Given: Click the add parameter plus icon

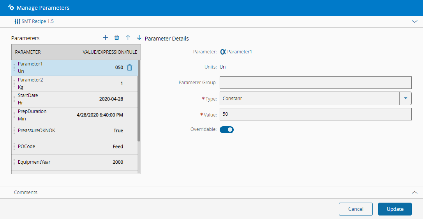Looking at the screenshot, I should (105, 37).
